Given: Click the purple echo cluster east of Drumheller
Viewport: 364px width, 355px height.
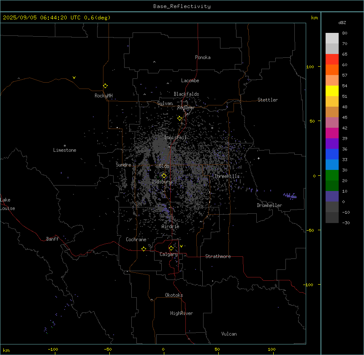Looking at the screenshot, I should click(x=290, y=196).
